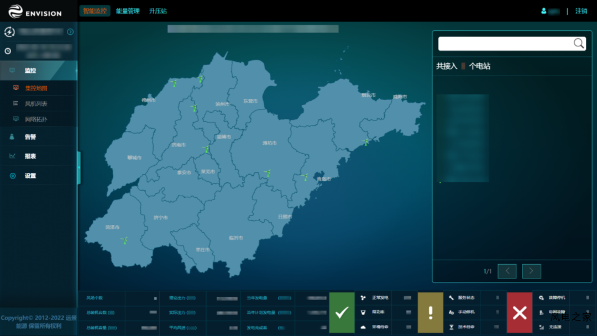597x336 pixels.
Task: Click the 限功率 status icon
Action: click(x=363, y=312)
